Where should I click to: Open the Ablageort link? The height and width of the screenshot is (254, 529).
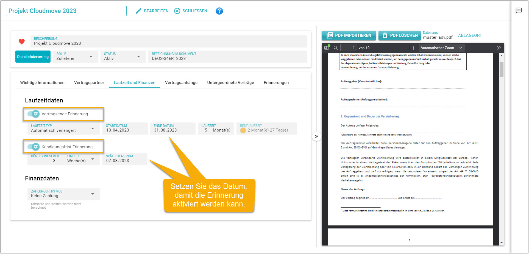[470, 35]
